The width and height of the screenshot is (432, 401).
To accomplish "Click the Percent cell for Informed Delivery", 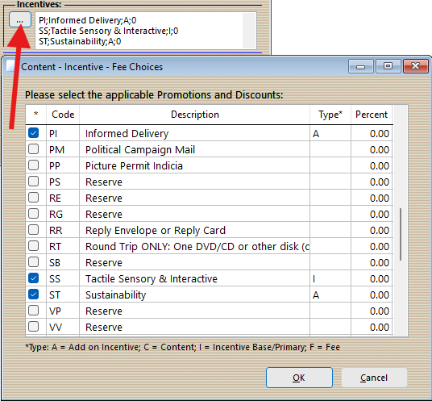I will pyautogui.click(x=372, y=133).
